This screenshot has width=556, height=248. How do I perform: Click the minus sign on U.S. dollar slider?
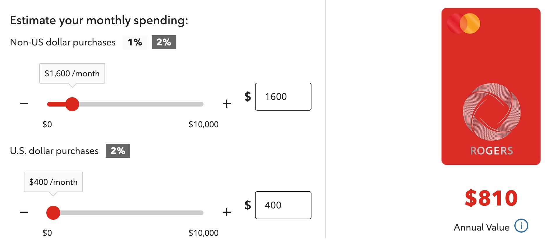[24, 212]
